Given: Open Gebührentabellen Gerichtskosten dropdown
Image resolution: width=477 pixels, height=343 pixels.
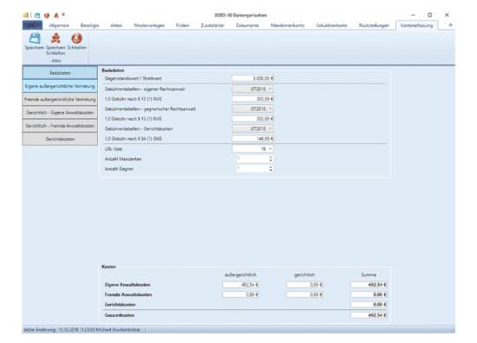Looking at the screenshot, I should pos(252,129).
